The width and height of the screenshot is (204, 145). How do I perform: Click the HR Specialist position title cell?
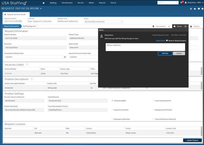[52, 88]
